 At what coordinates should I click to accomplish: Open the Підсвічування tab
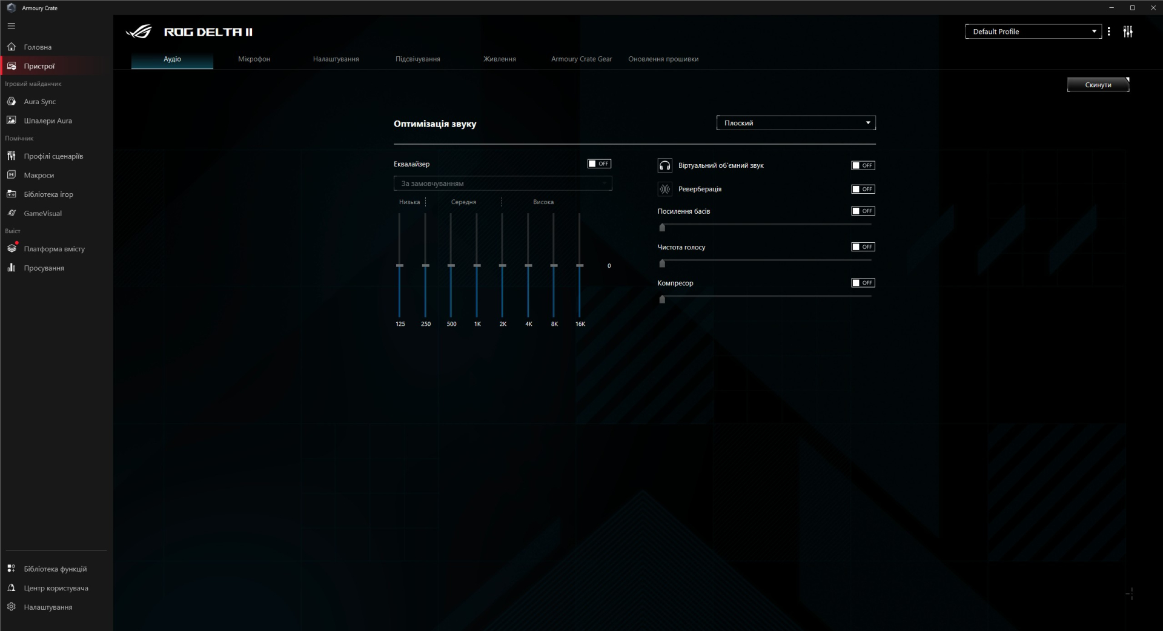(x=417, y=59)
